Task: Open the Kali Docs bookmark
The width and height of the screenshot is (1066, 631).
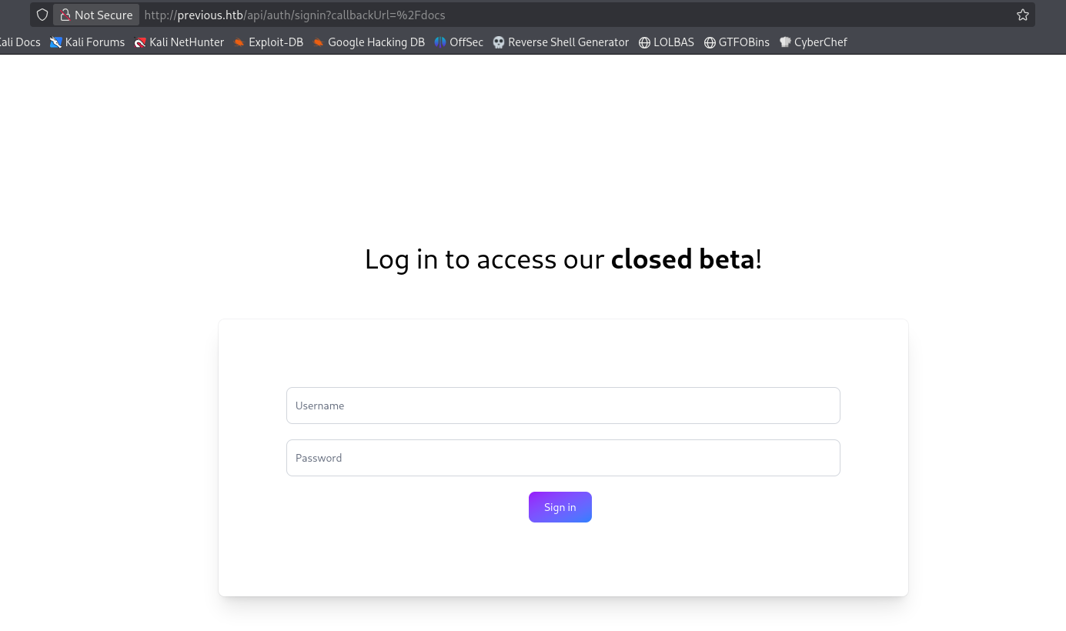Action: pos(21,42)
